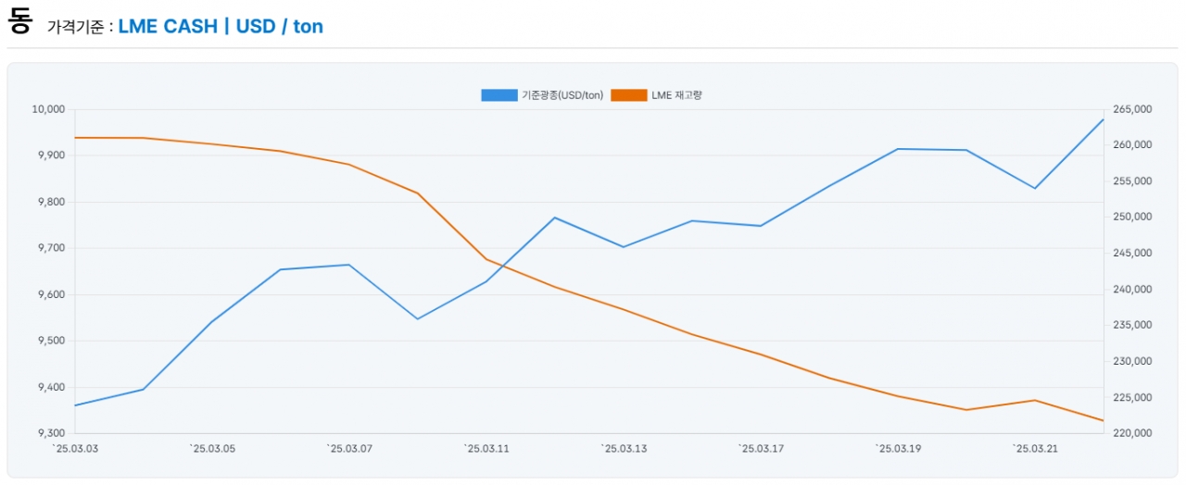Click the 220,000 right axis value
This screenshot has width=1186, height=485.
pyautogui.click(x=1130, y=433)
